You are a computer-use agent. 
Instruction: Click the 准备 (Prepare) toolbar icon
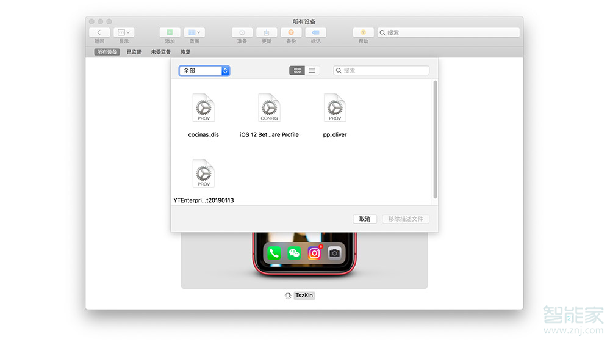(242, 32)
